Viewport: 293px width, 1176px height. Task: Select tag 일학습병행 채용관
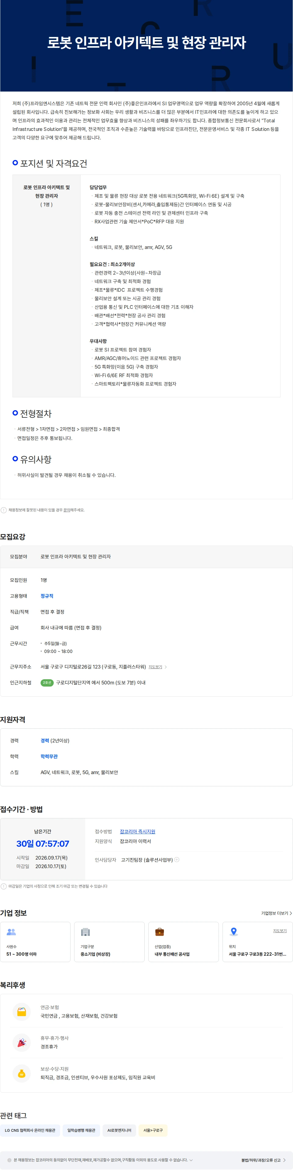pos(81,1130)
